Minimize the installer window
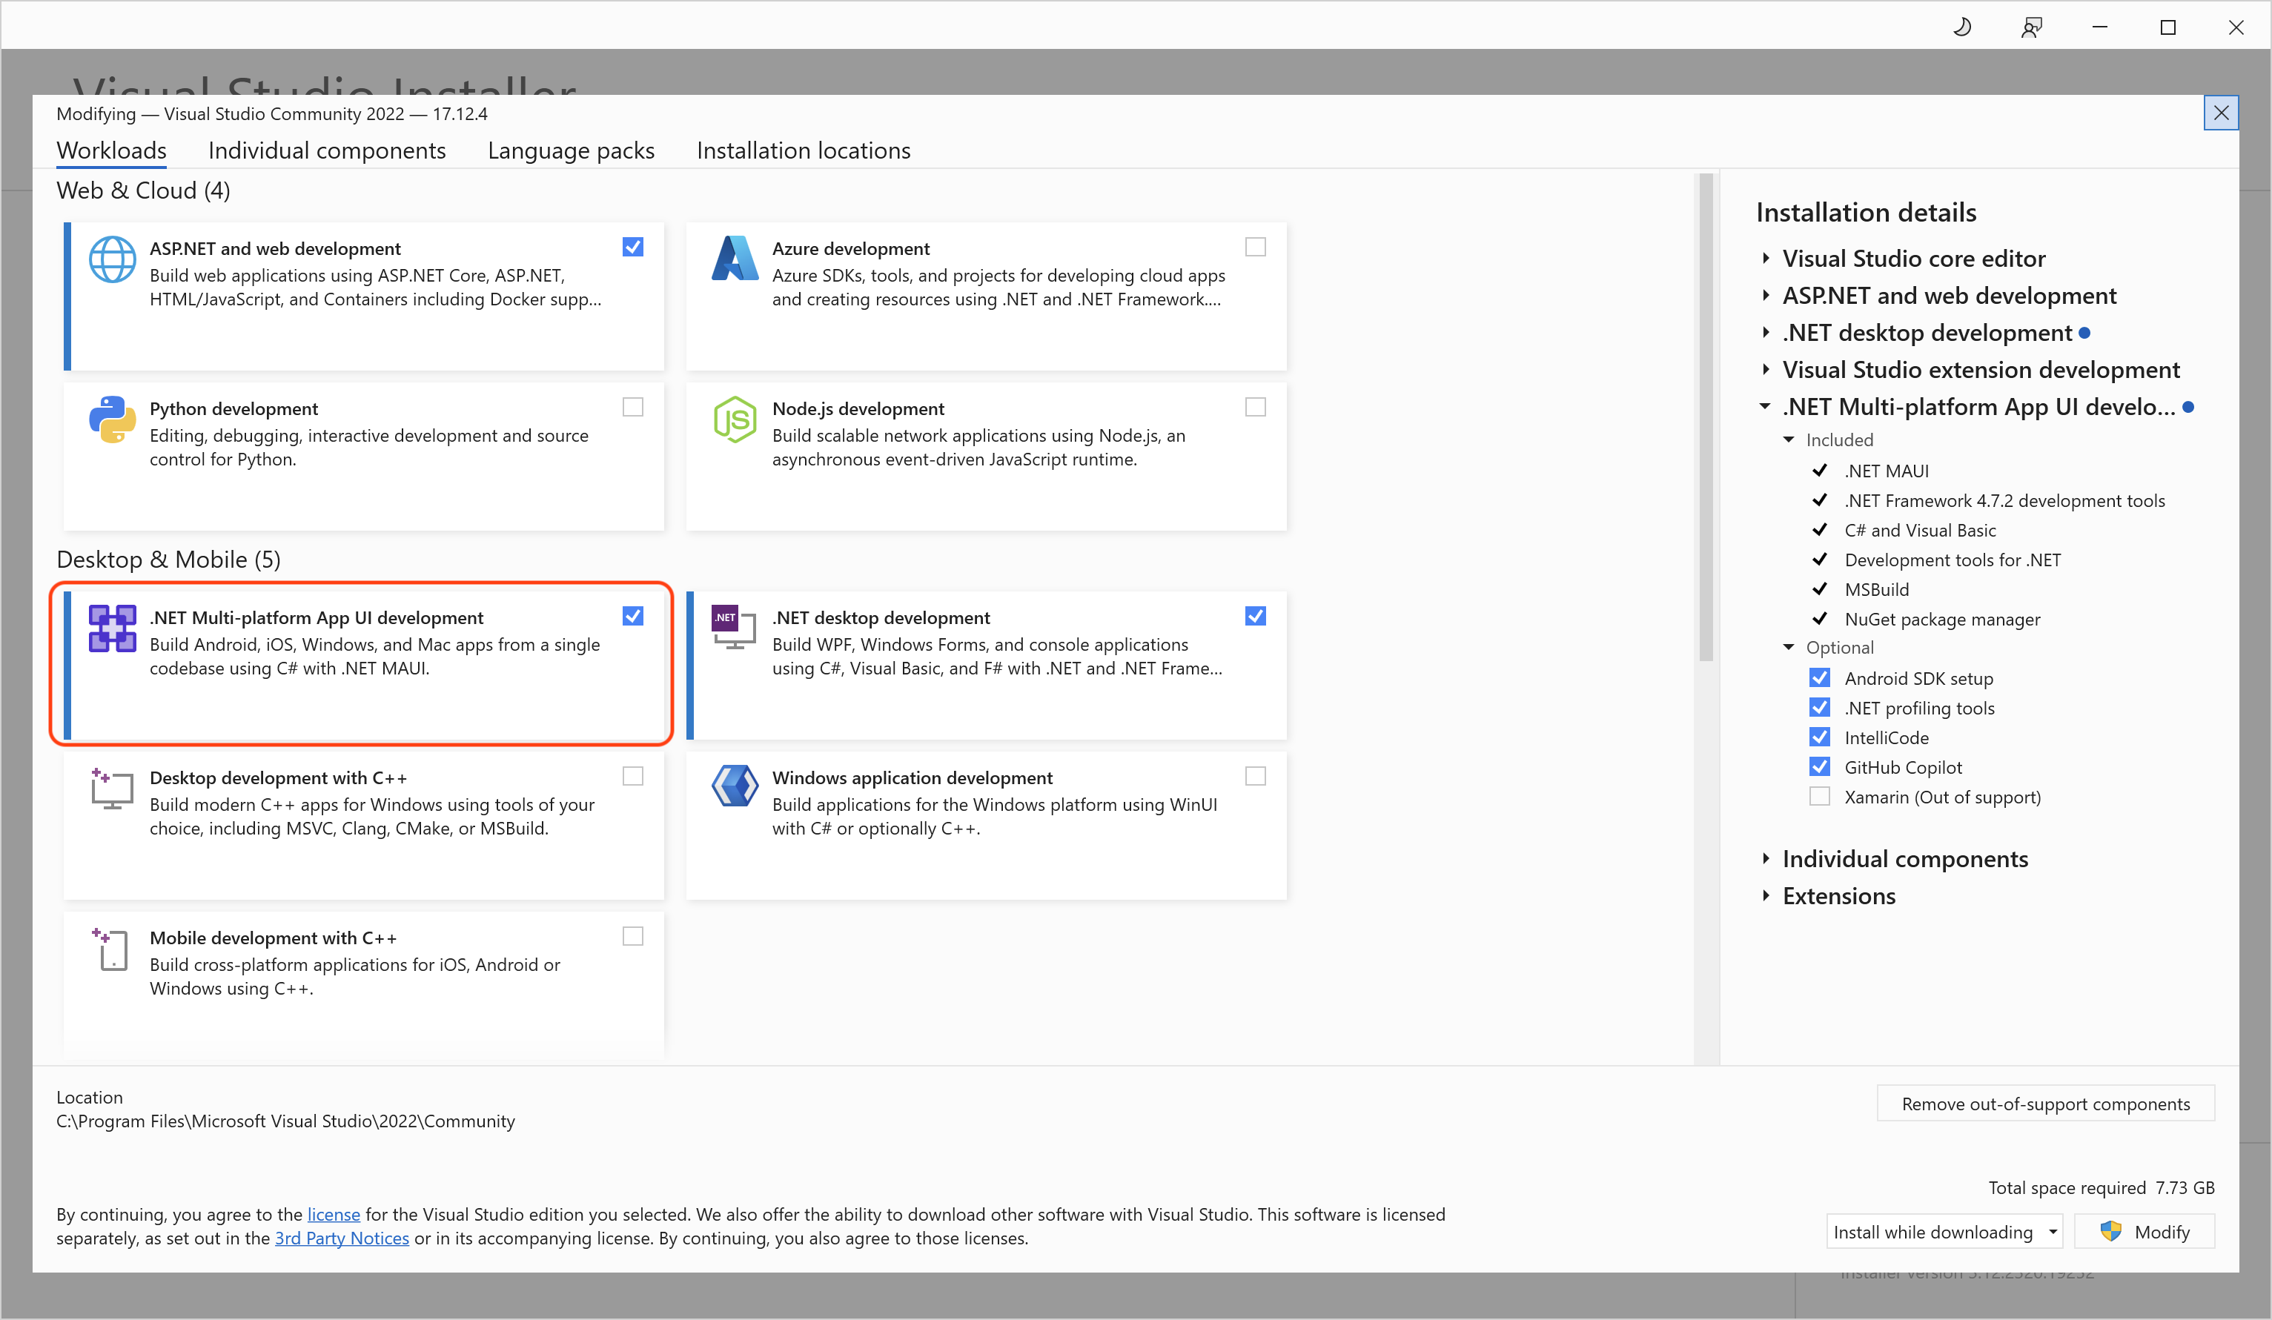Viewport: 2272px width, 1320px height. click(x=2100, y=27)
